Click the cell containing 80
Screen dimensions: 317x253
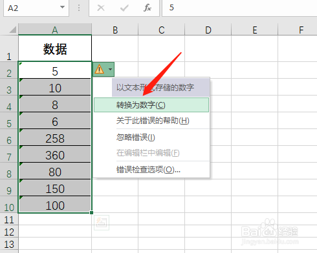pyautogui.click(x=55, y=171)
